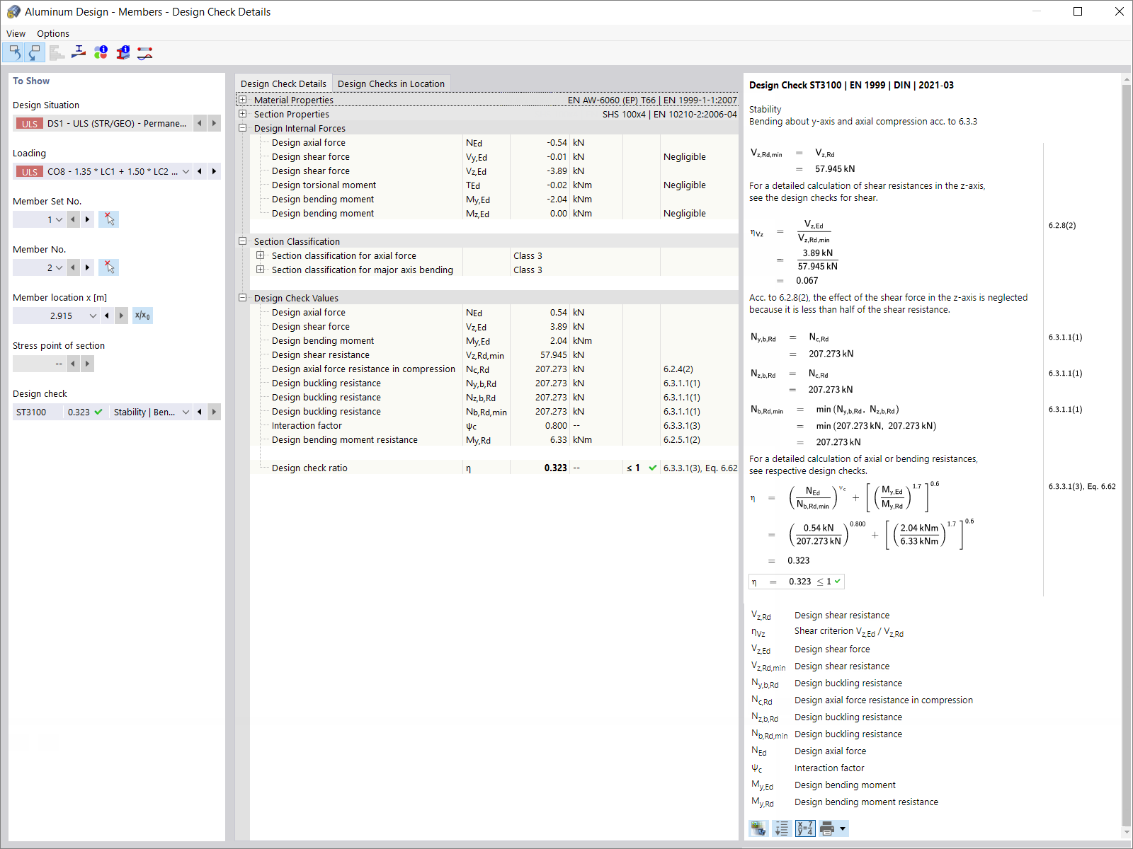
Task: Pick member set graphically with cursor icon
Action: pos(109,219)
